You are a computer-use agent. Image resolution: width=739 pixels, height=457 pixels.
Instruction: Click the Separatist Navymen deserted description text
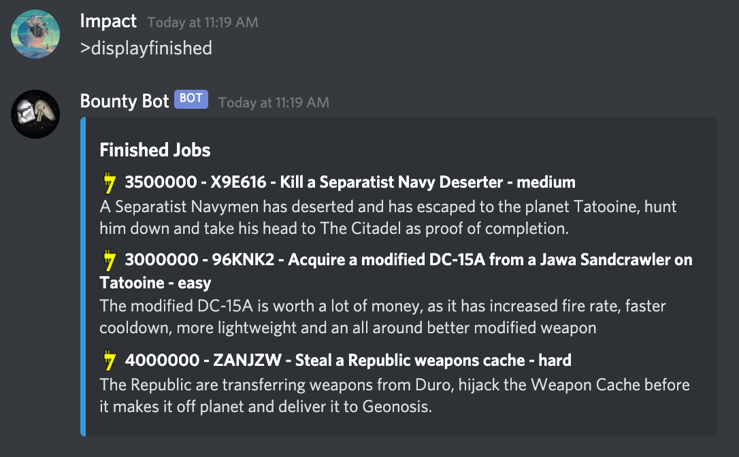(x=388, y=217)
